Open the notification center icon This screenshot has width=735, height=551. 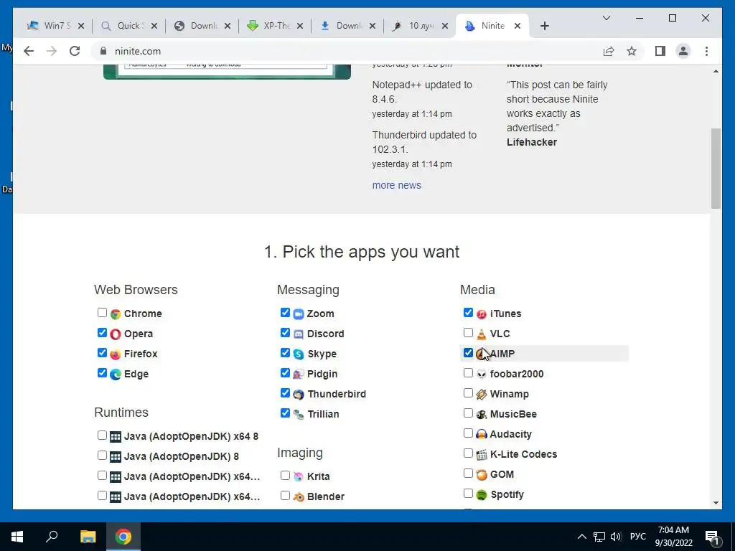coord(713,537)
